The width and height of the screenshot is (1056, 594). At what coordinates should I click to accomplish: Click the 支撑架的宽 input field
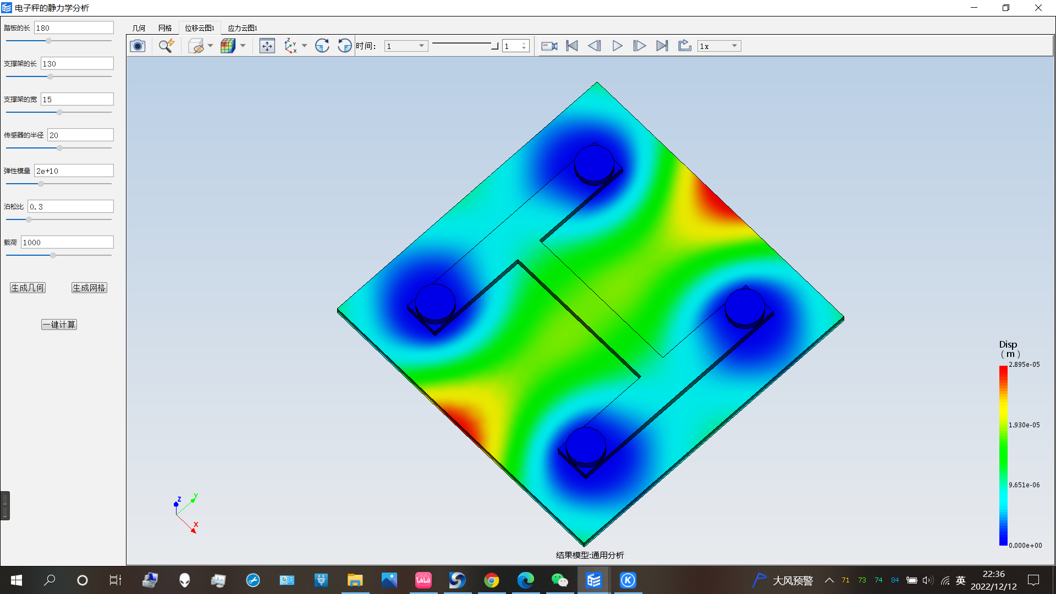[x=77, y=99]
